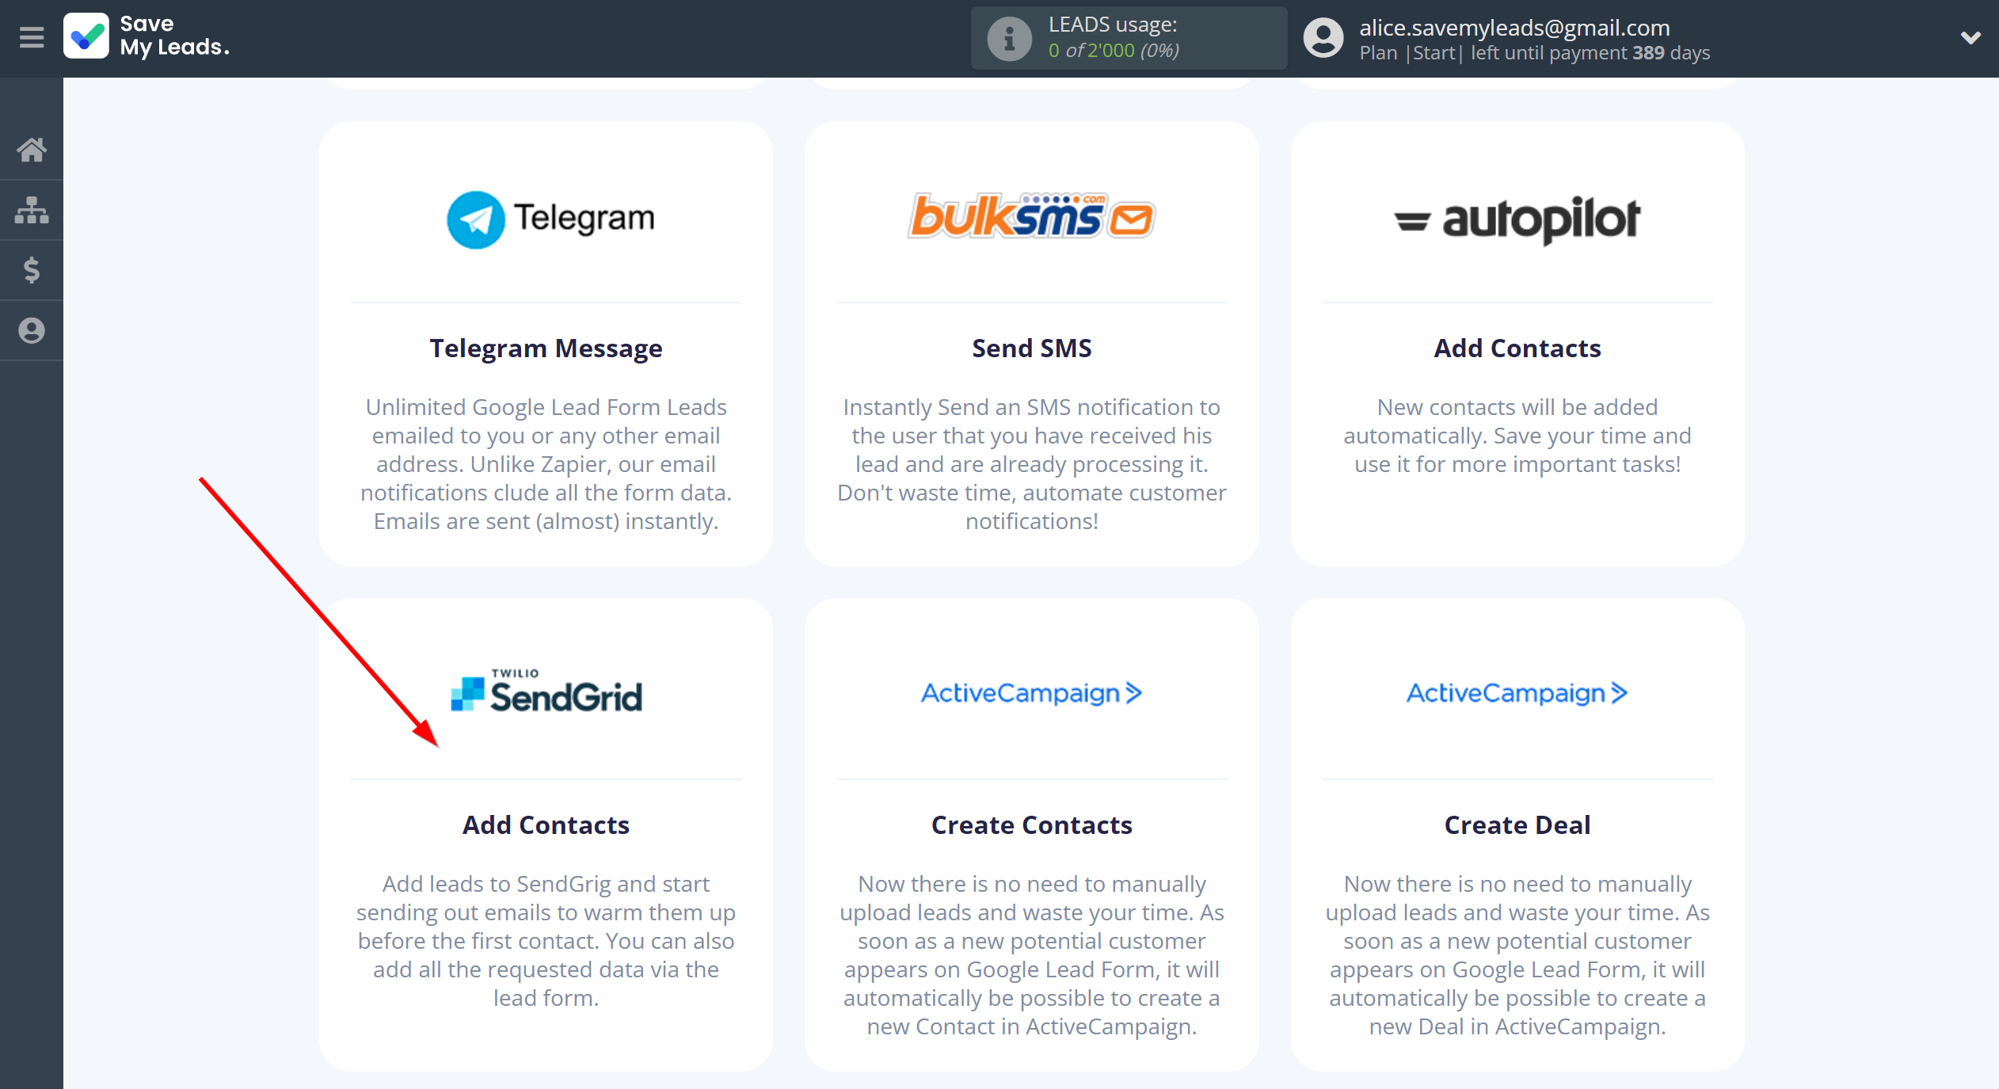Screen dimensions: 1999x1089
Task: Click the Create Deal card description
Action: pyautogui.click(x=1517, y=955)
